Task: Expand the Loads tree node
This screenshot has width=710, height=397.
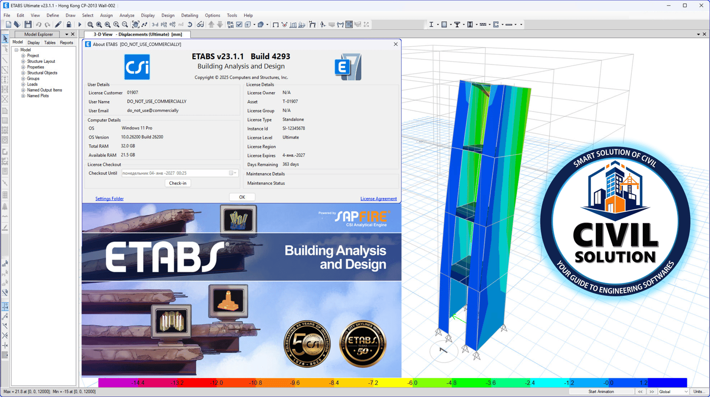Action: pos(23,84)
